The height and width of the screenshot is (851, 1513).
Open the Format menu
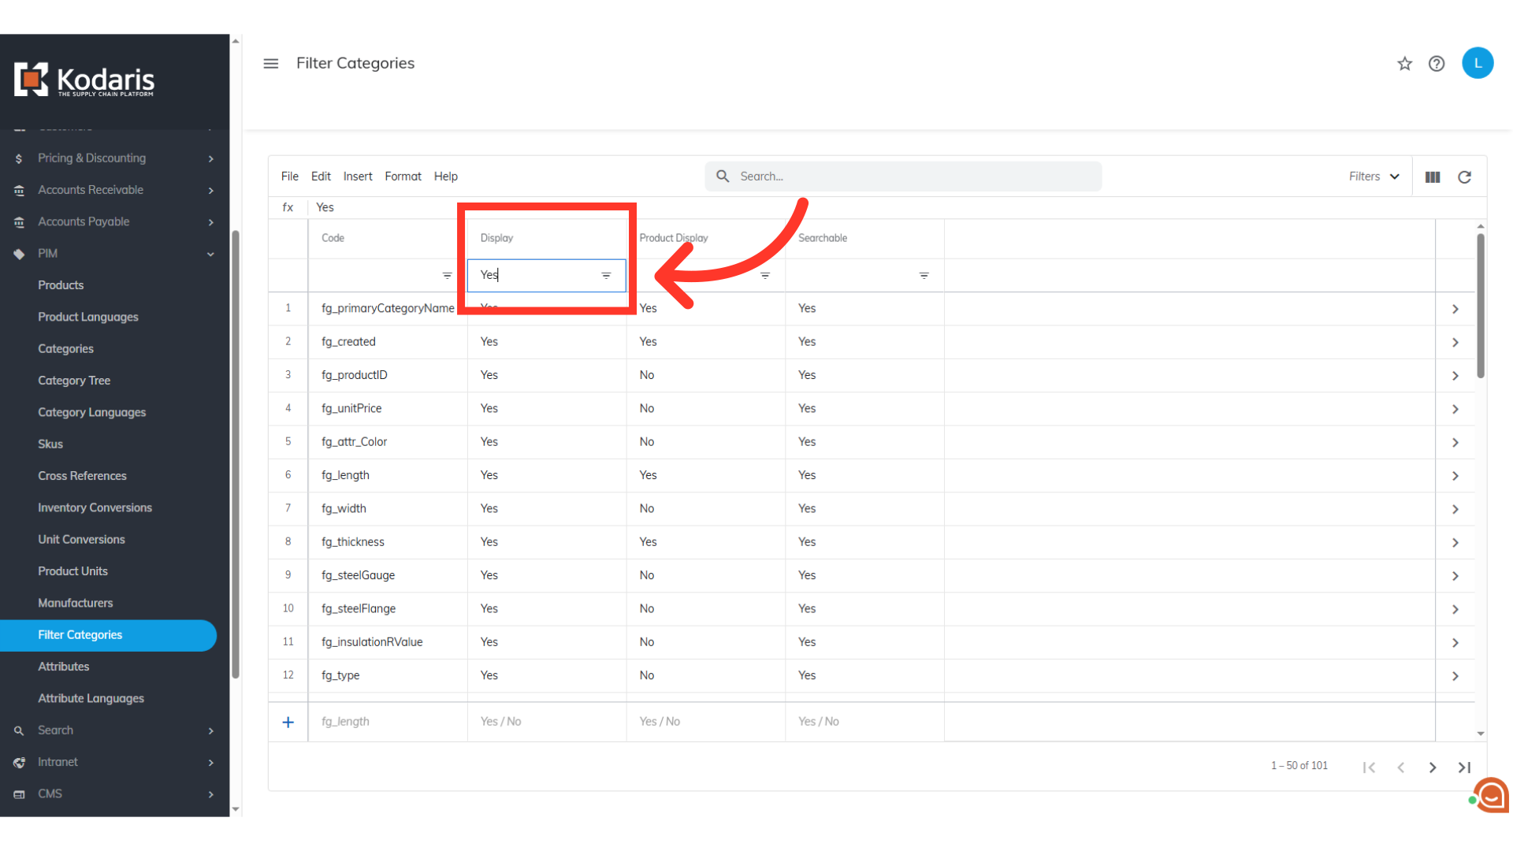pyautogui.click(x=403, y=177)
